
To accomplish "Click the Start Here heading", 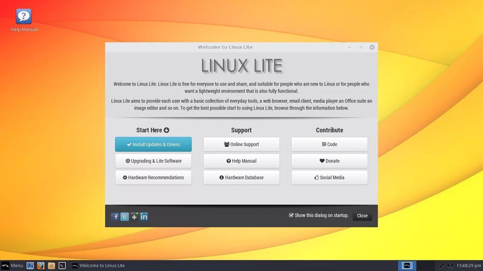I will click(153, 130).
